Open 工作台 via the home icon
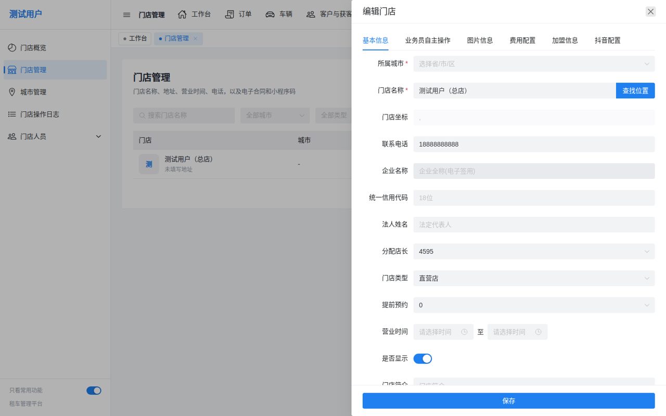666x416 pixels. coord(182,15)
